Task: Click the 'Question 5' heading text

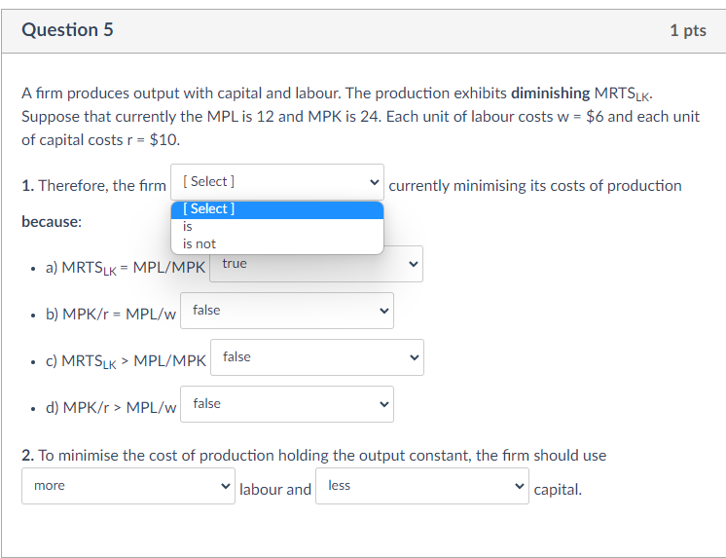Action: point(67,29)
